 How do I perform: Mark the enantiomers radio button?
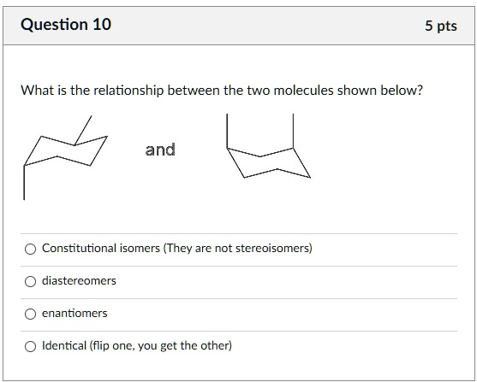(x=30, y=314)
